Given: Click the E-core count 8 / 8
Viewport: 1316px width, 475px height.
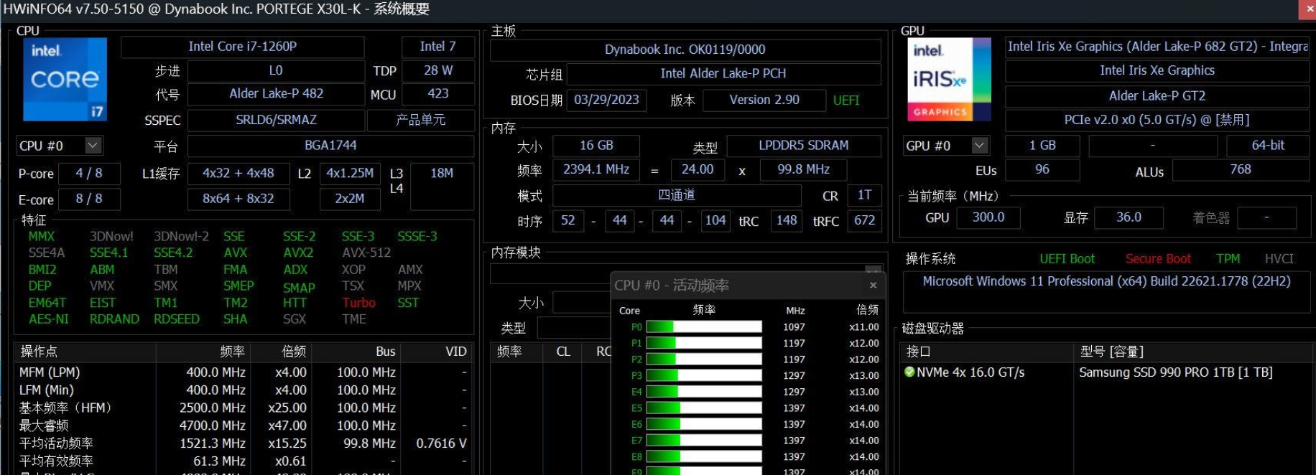Looking at the screenshot, I should coord(88,199).
